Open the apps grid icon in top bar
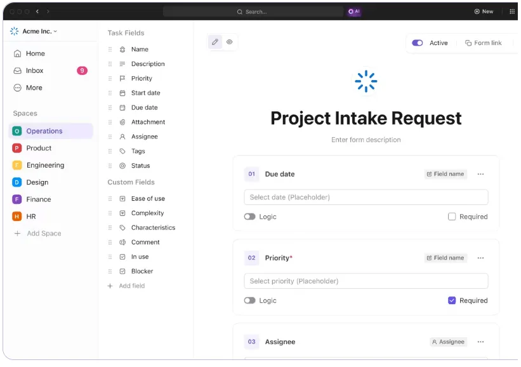Image resolution: width=521 pixels, height=367 pixels. (x=511, y=11)
